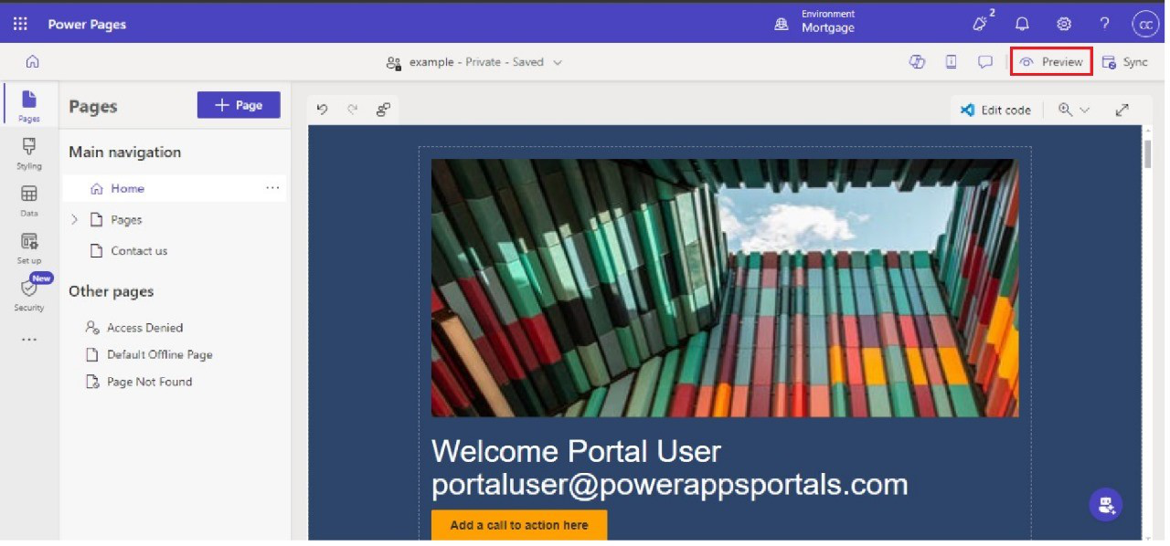Expand the example site name dropdown
This screenshot has width=1170, height=546.
click(558, 62)
